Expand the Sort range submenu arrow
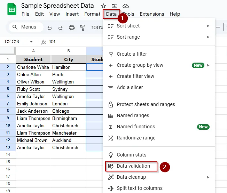 pyautogui.click(x=208, y=37)
